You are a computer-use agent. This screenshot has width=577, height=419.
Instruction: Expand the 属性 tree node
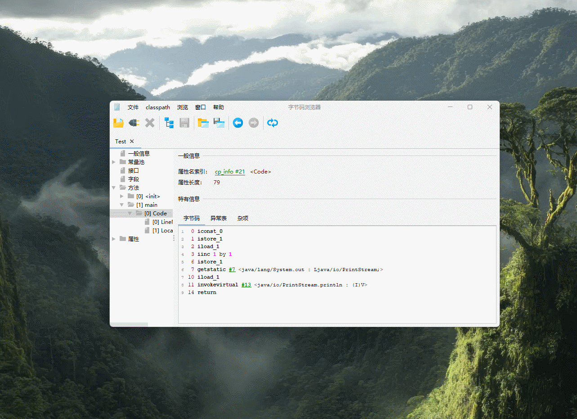tap(114, 239)
